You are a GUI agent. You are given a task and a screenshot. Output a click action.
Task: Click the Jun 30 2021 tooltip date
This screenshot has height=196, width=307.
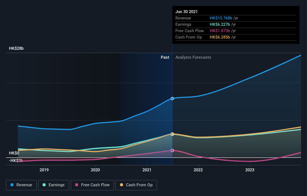187,12
